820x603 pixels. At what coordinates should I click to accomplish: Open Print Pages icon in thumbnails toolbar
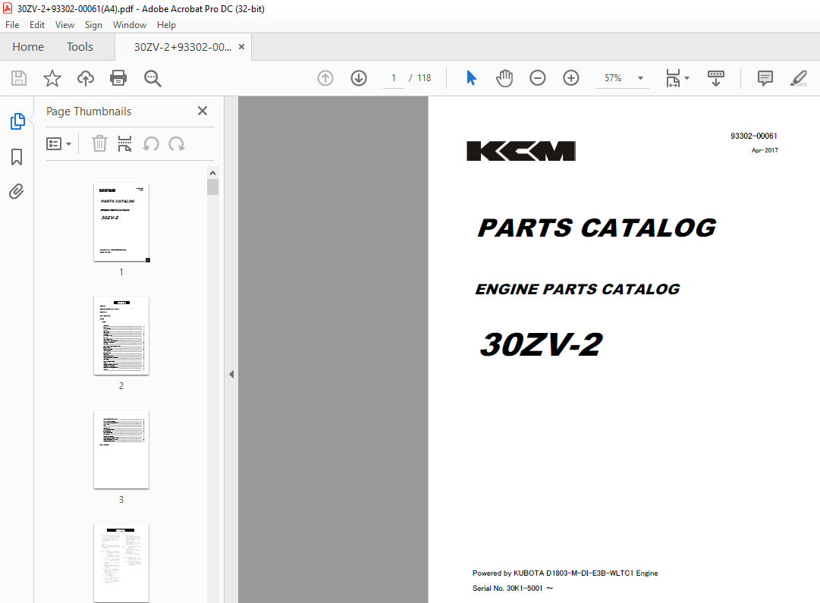click(x=124, y=144)
